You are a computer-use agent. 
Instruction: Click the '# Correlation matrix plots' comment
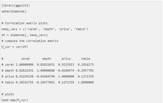pyautogui.click(x=24, y=23)
